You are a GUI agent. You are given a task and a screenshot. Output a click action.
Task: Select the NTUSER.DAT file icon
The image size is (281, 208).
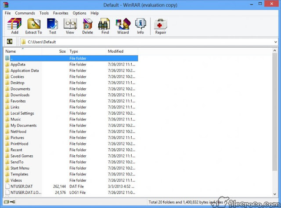click(x=7, y=186)
